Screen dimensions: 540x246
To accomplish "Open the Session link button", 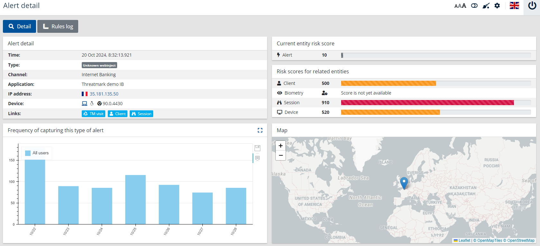I will pyautogui.click(x=141, y=114).
